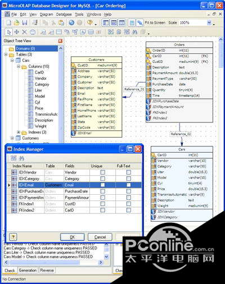This screenshot has height=284, width=225.
Task: Click the print toolbar icon after Save
Action: pyautogui.click(x=35, y=23)
